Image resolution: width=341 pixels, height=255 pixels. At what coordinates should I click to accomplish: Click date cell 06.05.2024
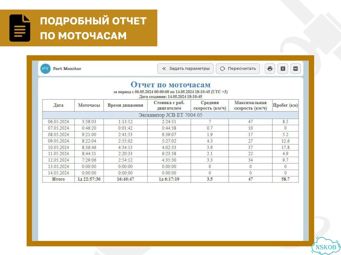58,122
